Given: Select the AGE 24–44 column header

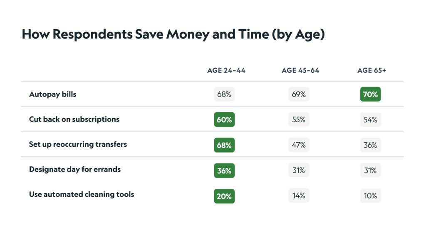Looking at the screenshot, I should (x=226, y=70).
